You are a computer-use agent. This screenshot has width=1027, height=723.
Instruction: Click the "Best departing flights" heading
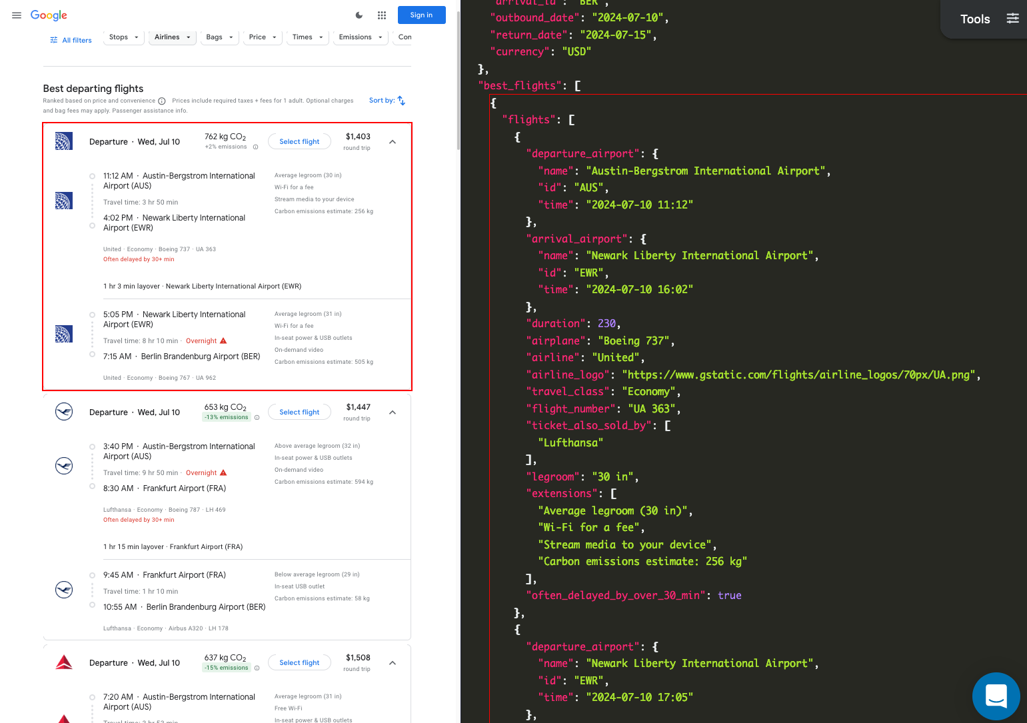pos(93,89)
